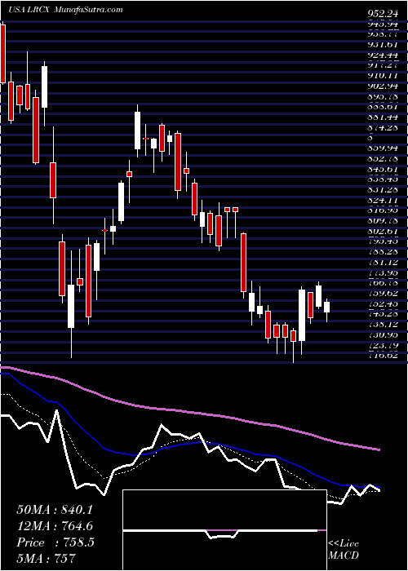Image resolution: width=408 pixels, height=571 pixels.
Task: Open the <<Live MACD label
Action: click(344, 550)
